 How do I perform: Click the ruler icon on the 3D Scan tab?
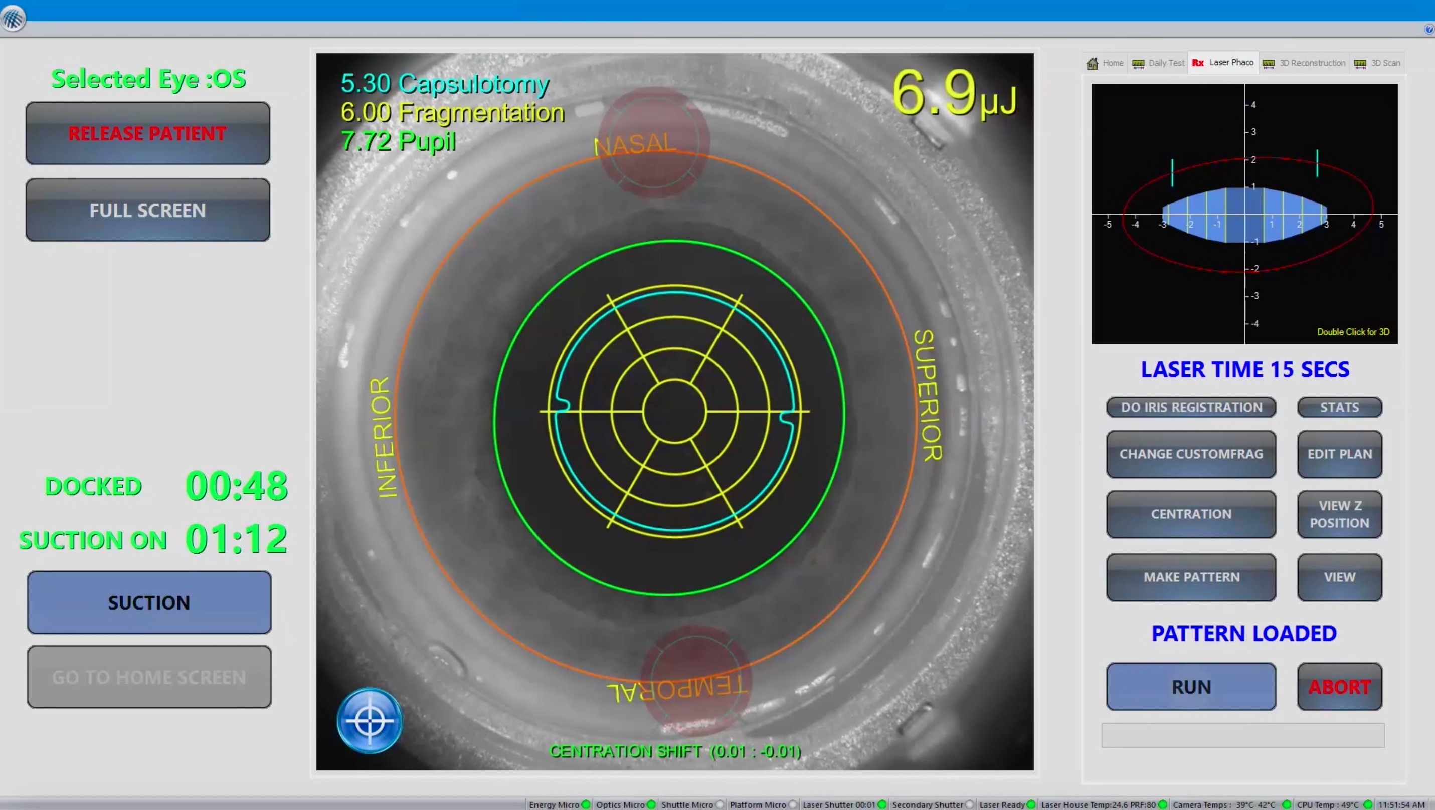(x=1360, y=63)
